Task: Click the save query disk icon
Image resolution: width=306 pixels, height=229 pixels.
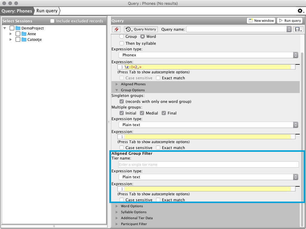Action: 298,29
